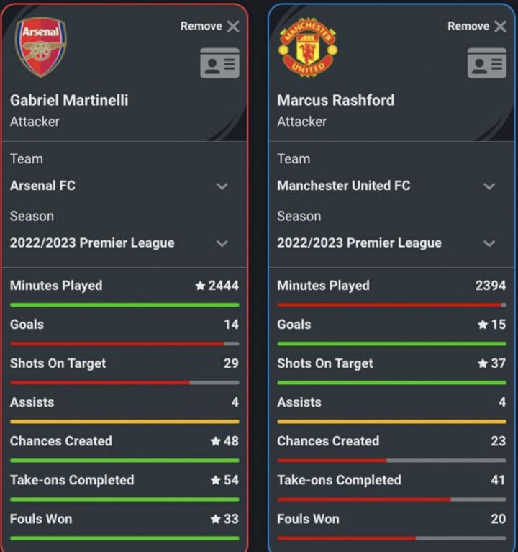Select the Gabriel Martinelli player name
The width and height of the screenshot is (518, 552).
[x=69, y=100]
